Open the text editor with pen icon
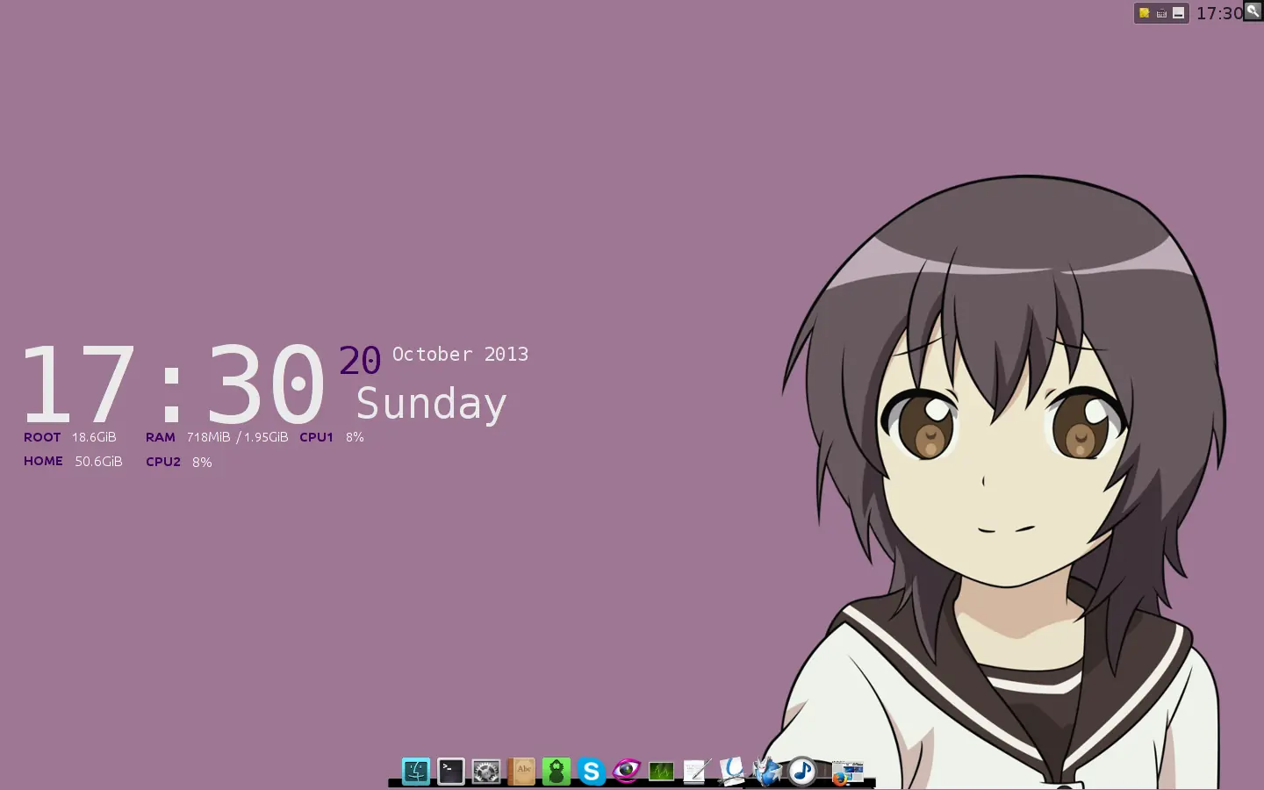1264x790 pixels. click(x=695, y=772)
